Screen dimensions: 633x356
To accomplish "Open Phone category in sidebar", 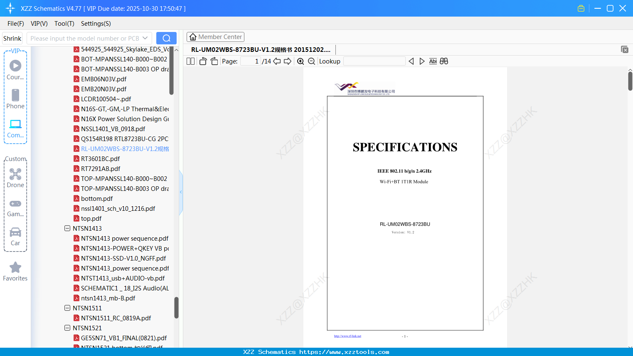I will click(15, 99).
